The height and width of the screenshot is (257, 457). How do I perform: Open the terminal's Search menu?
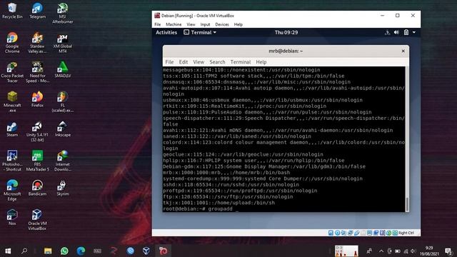click(217, 62)
